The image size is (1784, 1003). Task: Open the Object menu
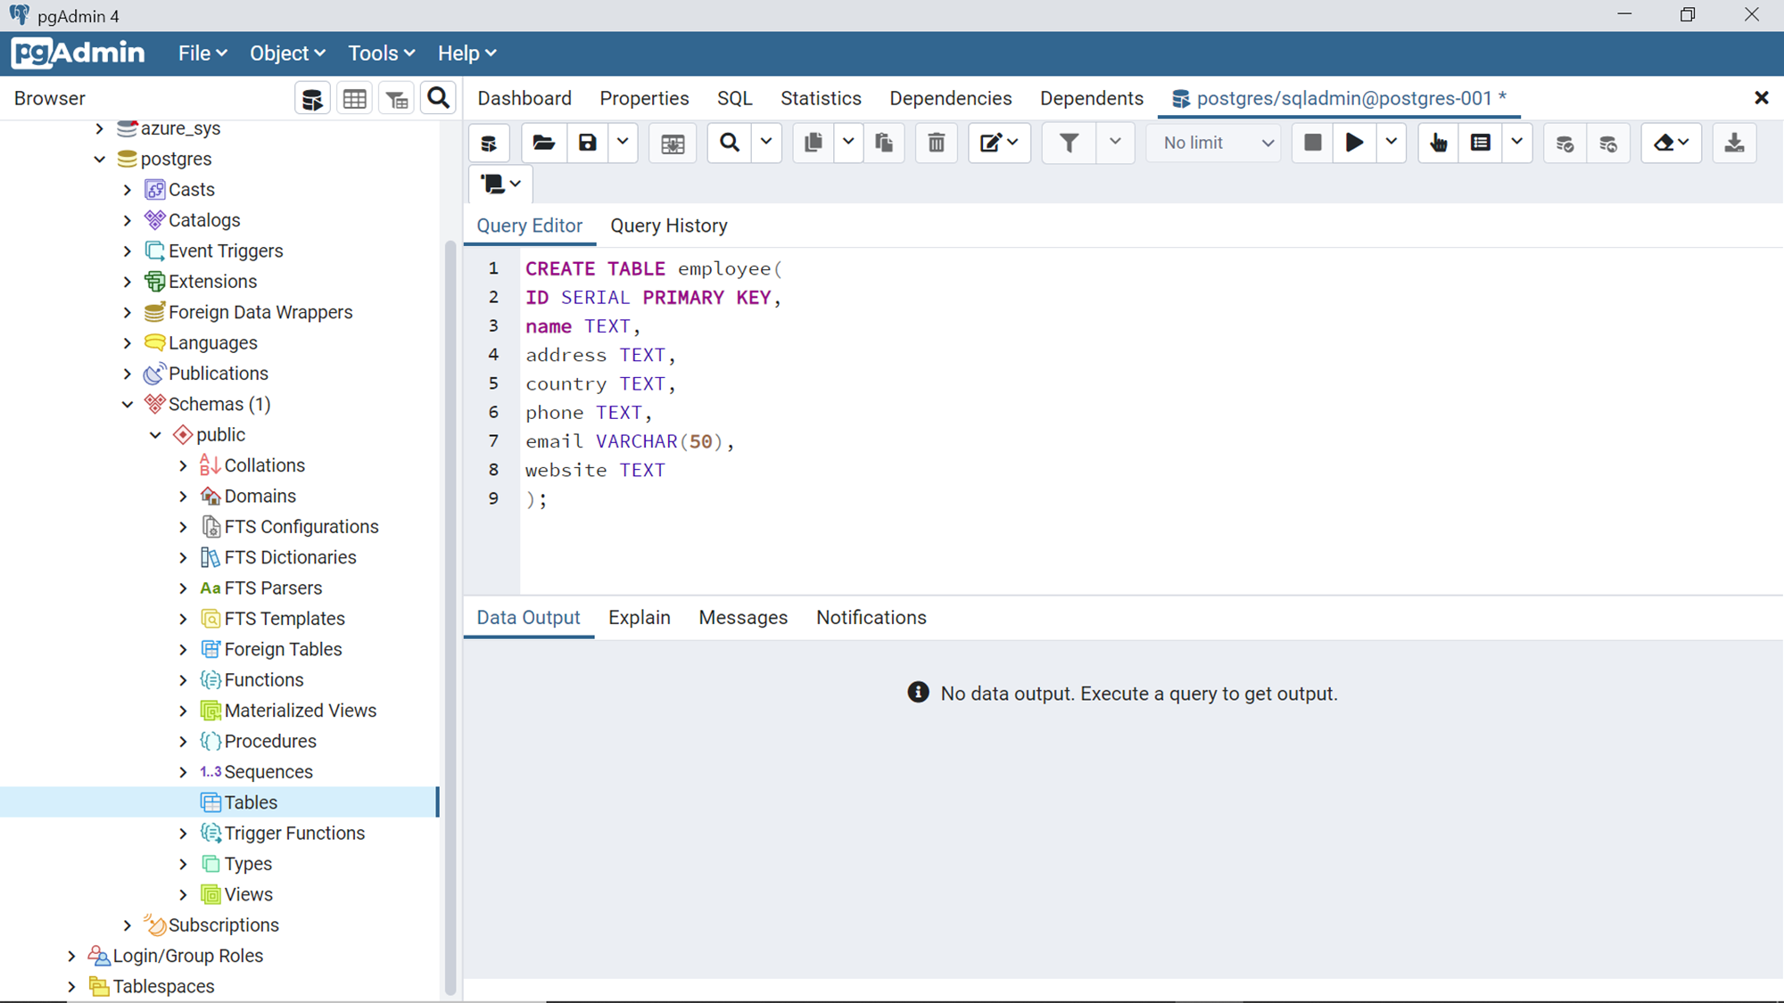point(286,53)
